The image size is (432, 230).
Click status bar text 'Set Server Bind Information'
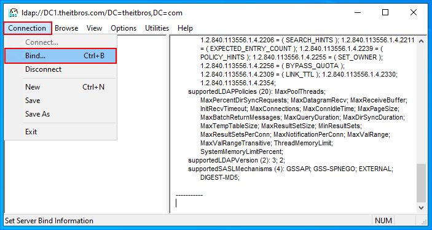point(49,221)
